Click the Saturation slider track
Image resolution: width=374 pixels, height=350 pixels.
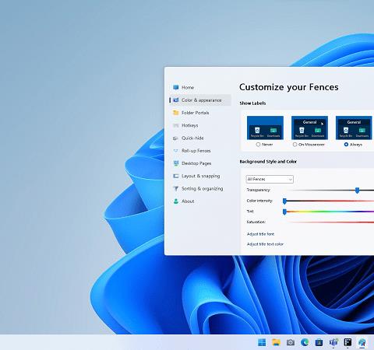point(330,222)
